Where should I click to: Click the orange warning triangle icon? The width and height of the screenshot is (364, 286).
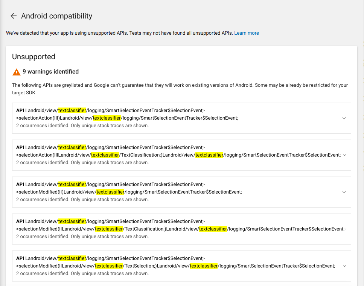pos(17,72)
